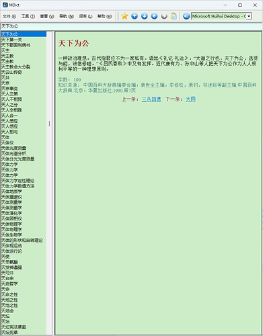This screenshot has width=263, height=336.
Task: Select 天下第一关 in the word list
Action: 24,40
